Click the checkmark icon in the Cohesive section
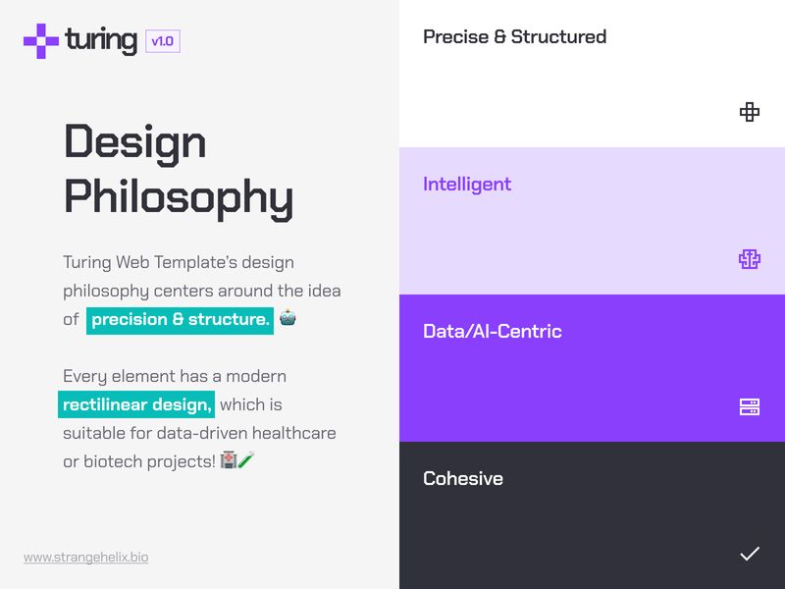Viewport: 785px width, 589px height. [x=750, y=552]
